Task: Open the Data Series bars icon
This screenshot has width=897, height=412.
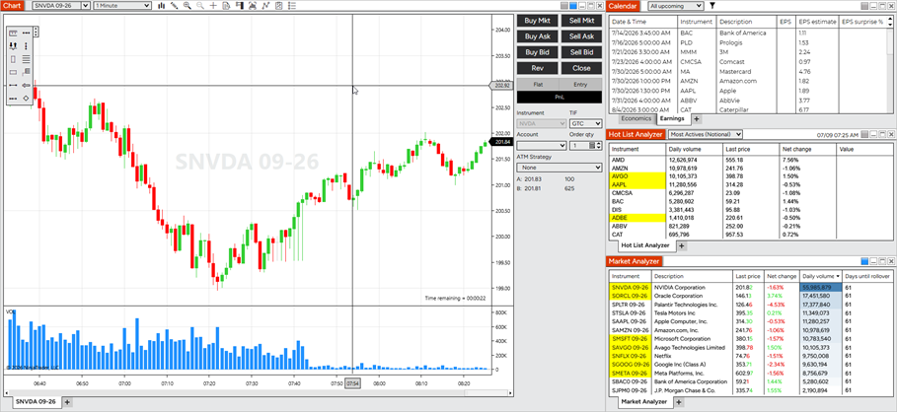Action: [161, 6]
